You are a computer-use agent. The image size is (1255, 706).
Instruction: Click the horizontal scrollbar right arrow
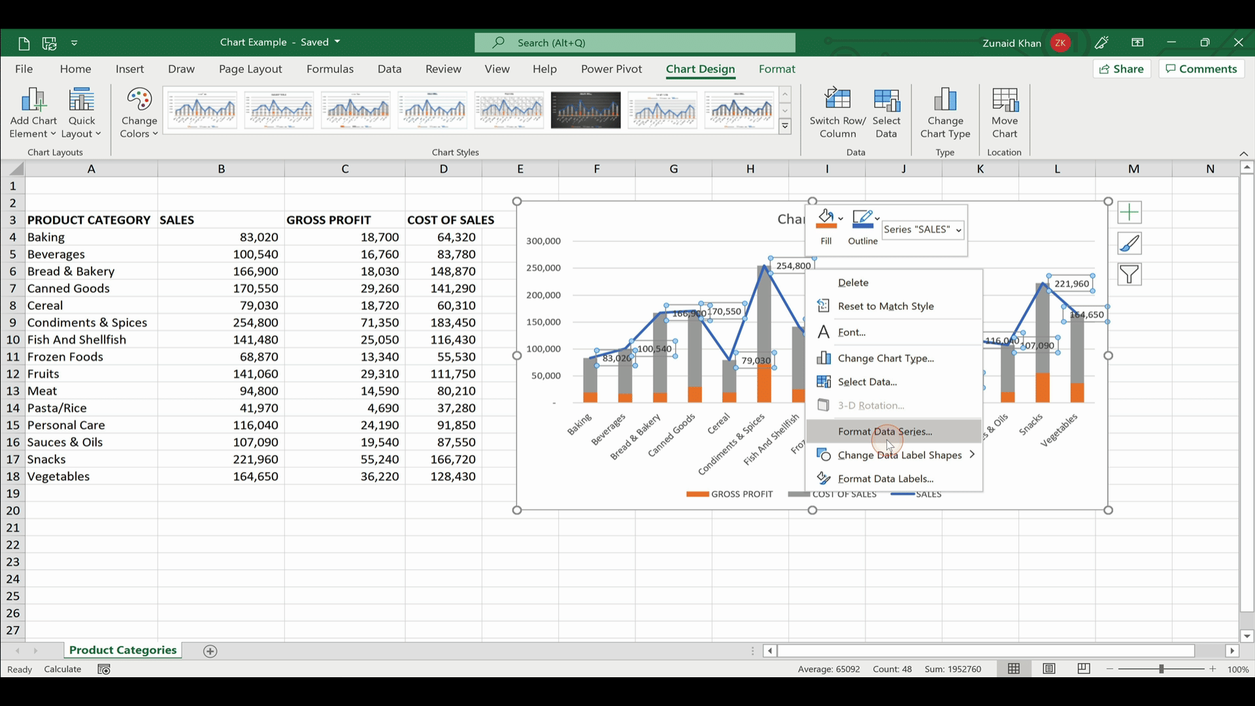tap(1232, 651)
